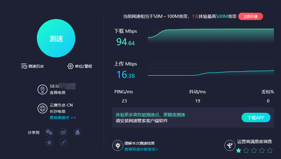This screenshot has height=159, width=281.
Task: Rate satisfaction five stars
Action: (270, 150)
